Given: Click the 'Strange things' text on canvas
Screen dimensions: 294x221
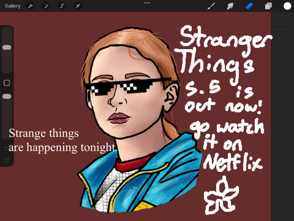Looking at the screenshot, I should click(43, 133).
